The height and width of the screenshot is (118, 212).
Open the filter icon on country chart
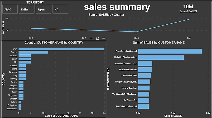click(91, 38)
